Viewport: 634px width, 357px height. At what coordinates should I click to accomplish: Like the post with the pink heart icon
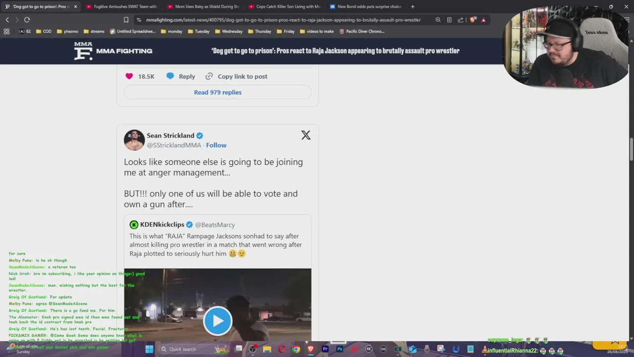[129, 76]
